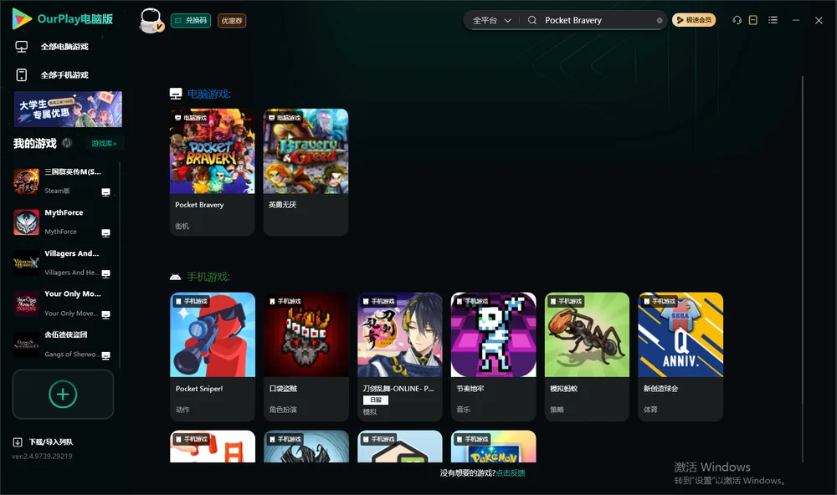Click the 手机游戏 badge on Pocket Sniper card

click(191, 301)
